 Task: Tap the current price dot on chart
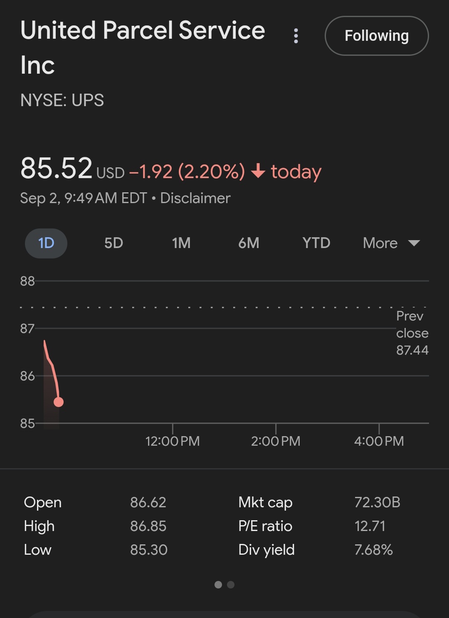point(59,402)
